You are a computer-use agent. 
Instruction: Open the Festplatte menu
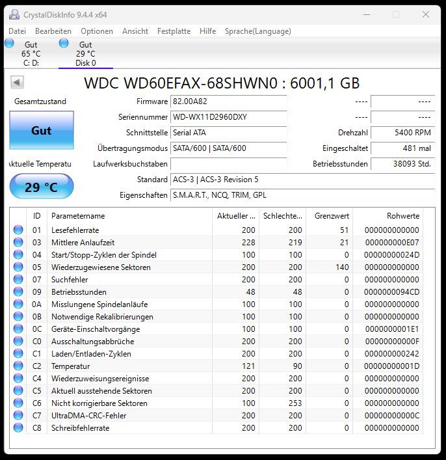tap(174, 31)
